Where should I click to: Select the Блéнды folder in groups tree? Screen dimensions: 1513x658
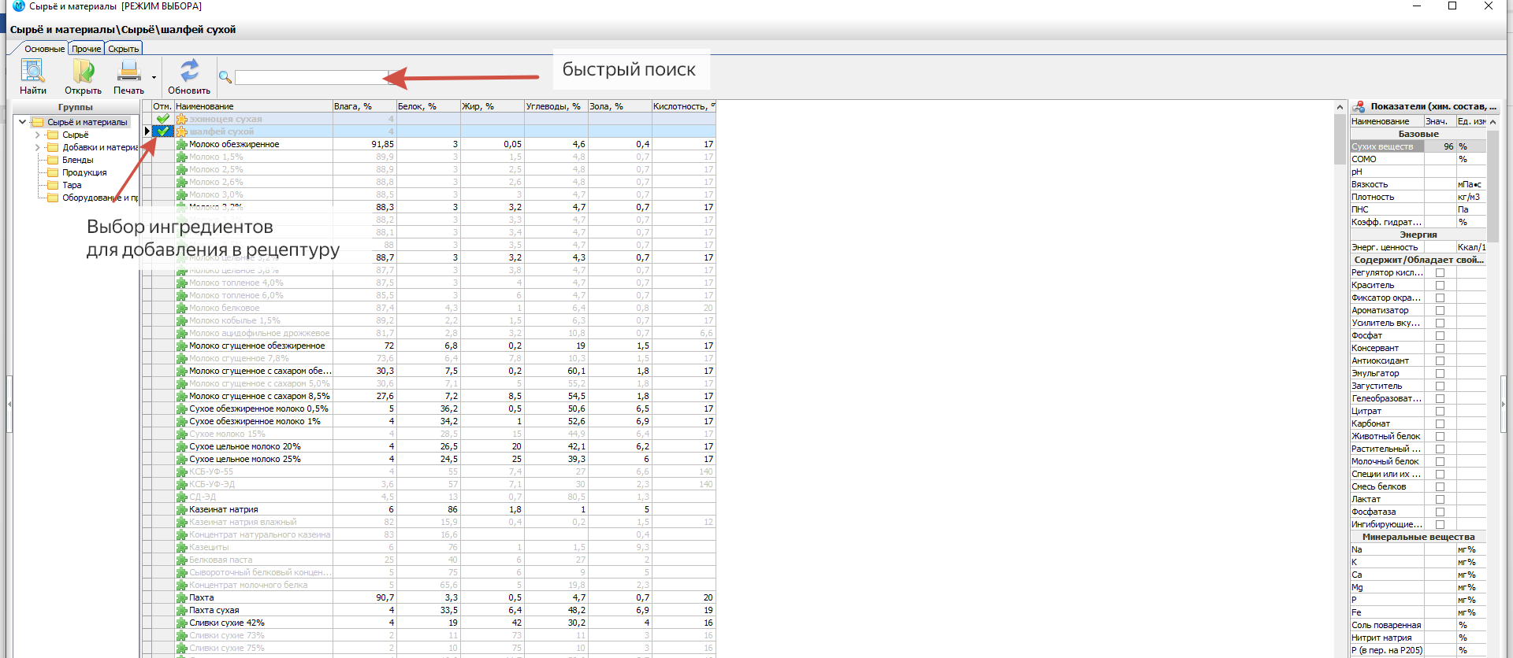pyautogui.click(x=77, y=160)
